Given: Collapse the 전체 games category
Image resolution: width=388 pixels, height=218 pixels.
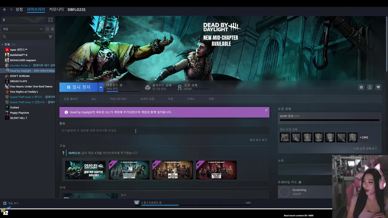Looking at the screenshot, I should click(x=3, y=45).
